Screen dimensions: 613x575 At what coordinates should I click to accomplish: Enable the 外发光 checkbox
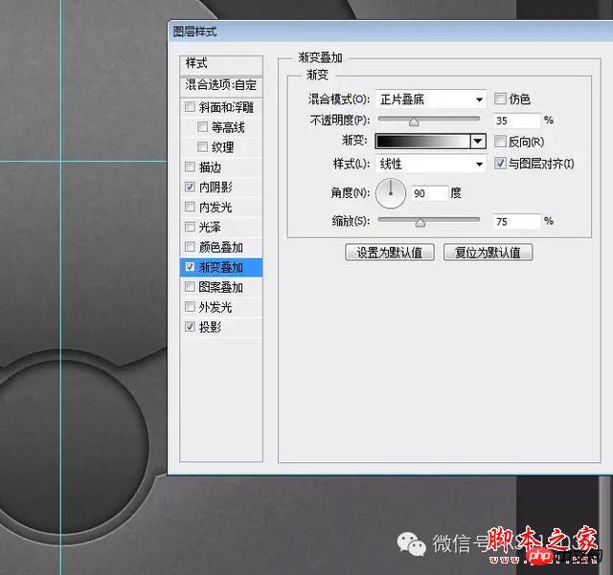pos(190,307)
